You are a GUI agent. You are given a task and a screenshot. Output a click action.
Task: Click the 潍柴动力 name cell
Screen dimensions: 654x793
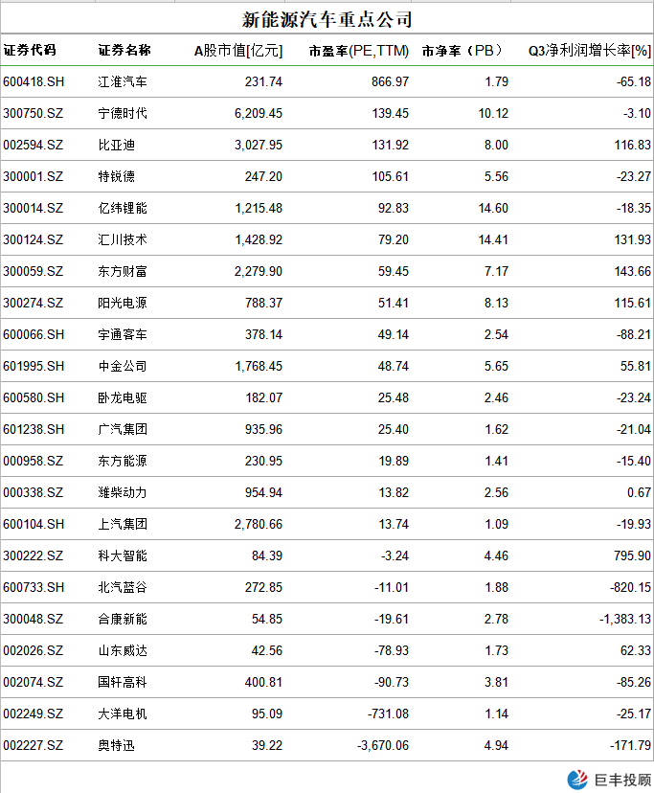(x=123, y=492)
